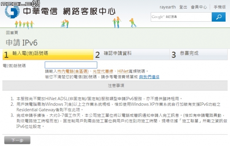
Task: Select step 2 確認申請資料 tab
Action: click(x=132, y=54)
